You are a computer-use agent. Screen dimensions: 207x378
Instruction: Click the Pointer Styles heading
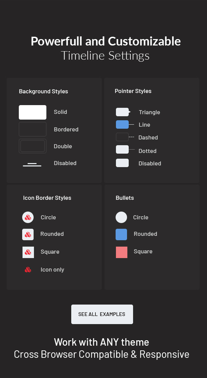click(133, 91)
